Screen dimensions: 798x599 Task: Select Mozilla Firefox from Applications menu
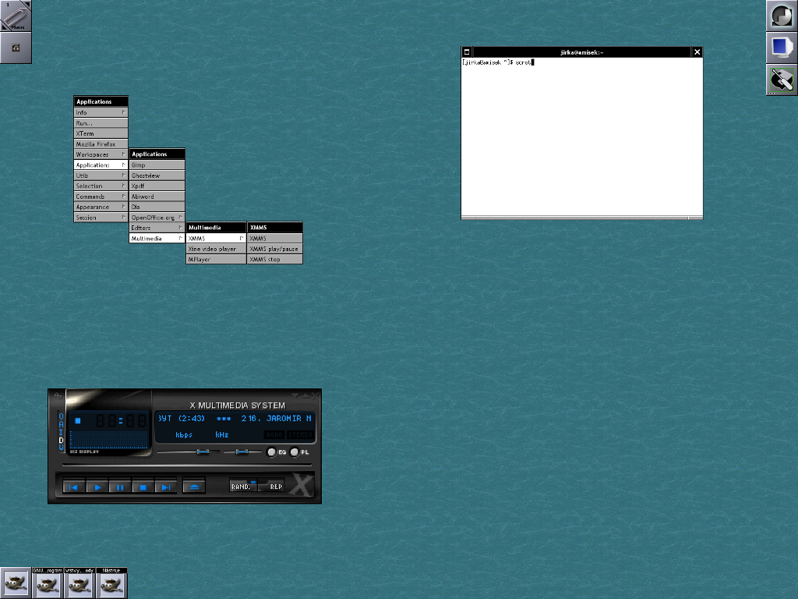[x=101, y=144]
